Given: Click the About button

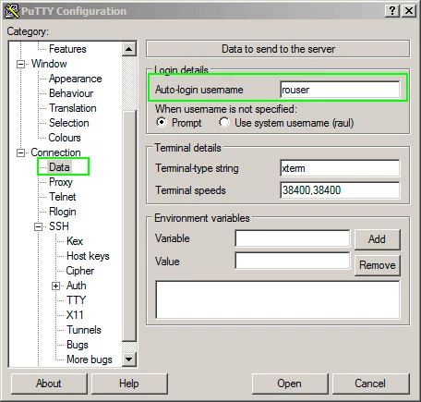Looking at the screenshot, I should [x=49, y=384].
